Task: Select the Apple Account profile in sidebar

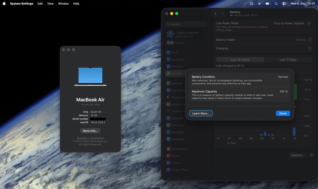Action: (x=186, y=34)
